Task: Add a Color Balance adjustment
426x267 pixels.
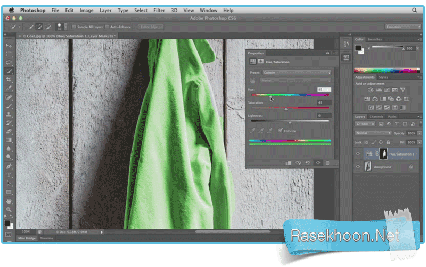Action: (375, 99)
